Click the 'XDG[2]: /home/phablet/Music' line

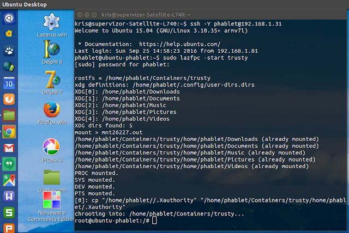(x=121, y=105)
